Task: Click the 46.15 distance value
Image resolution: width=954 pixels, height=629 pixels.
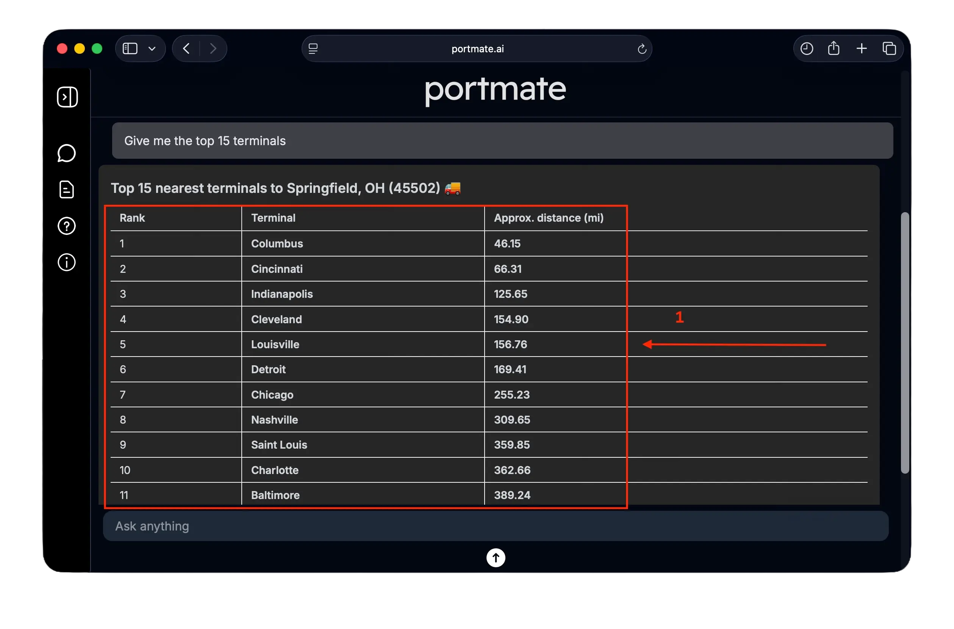Action: point(507,244)
